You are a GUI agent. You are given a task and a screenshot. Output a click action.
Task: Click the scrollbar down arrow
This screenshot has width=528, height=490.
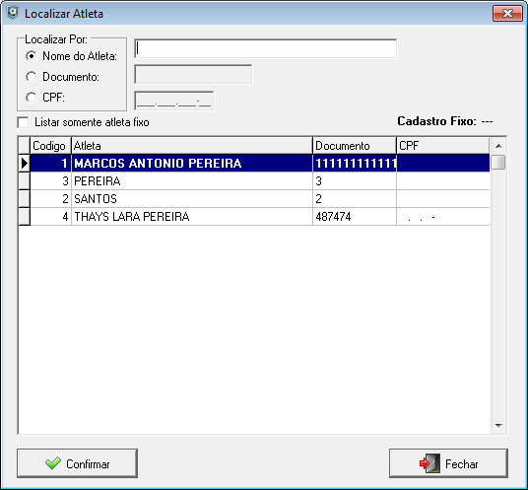pyautogui.click(x=498, y=426)
